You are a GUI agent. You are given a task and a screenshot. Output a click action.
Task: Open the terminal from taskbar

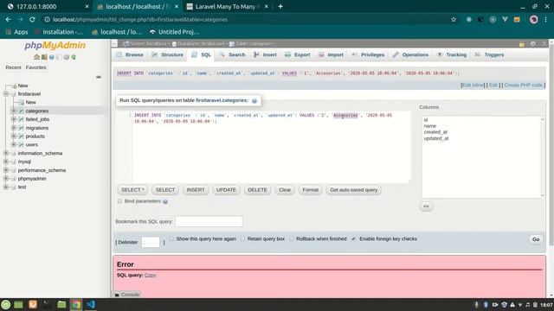tap(47, 304)
